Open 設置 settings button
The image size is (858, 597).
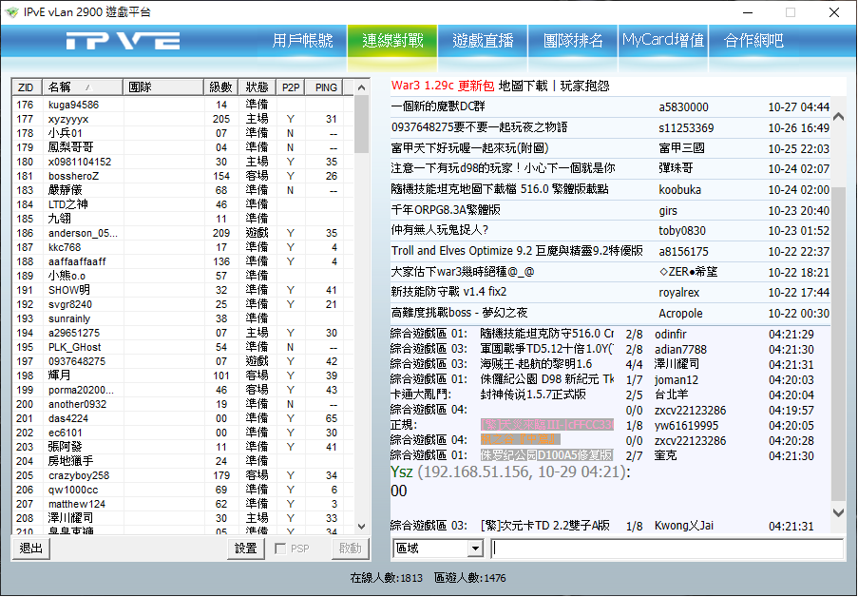[246, 549]
